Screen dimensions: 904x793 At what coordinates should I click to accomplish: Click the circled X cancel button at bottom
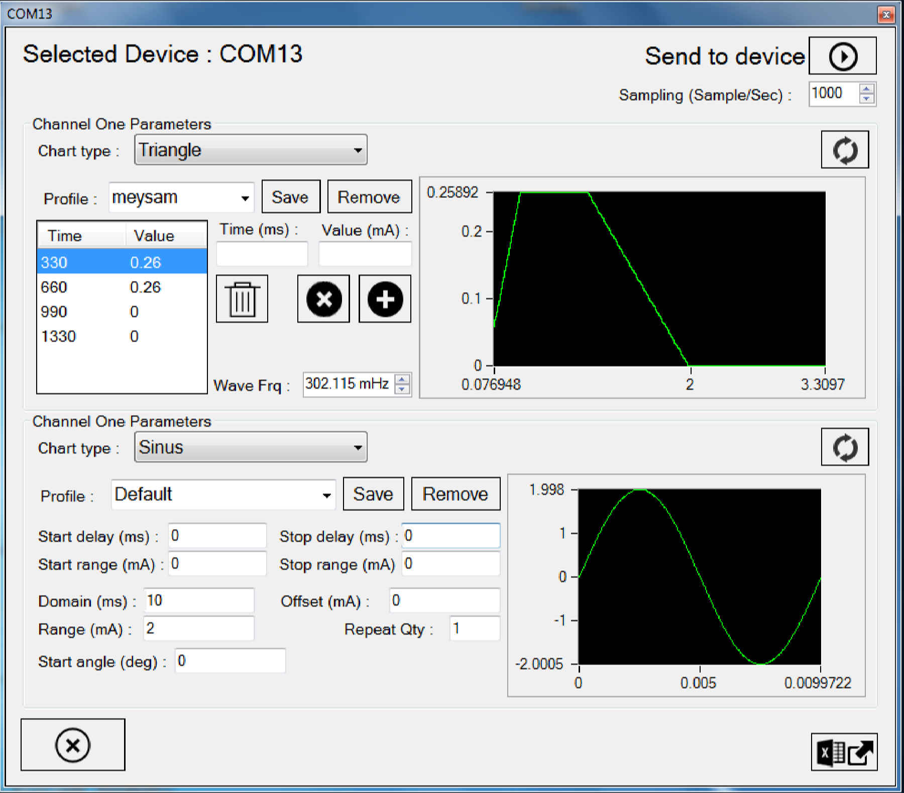pos(73,745)
